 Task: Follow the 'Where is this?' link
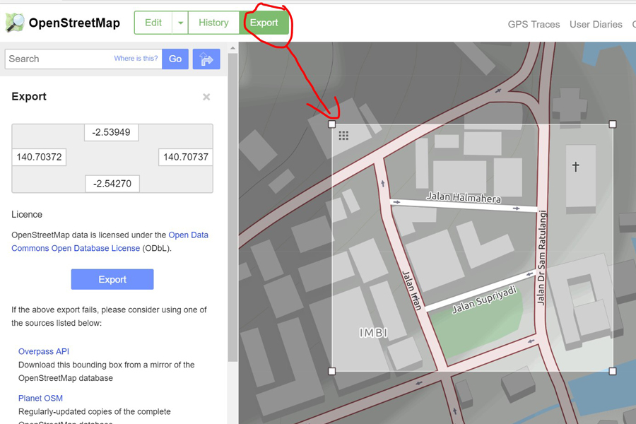point(136,59)
